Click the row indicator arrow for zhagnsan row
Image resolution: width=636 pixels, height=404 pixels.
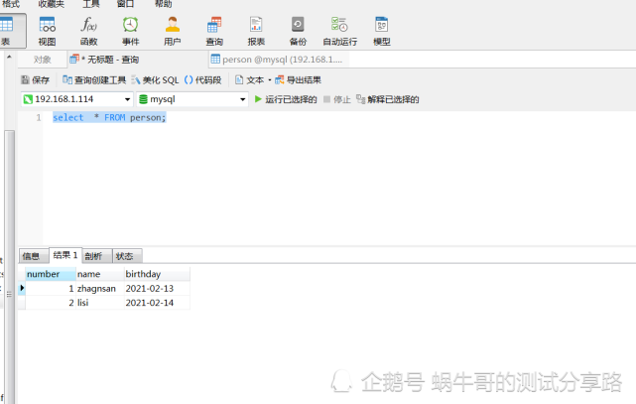22,288
